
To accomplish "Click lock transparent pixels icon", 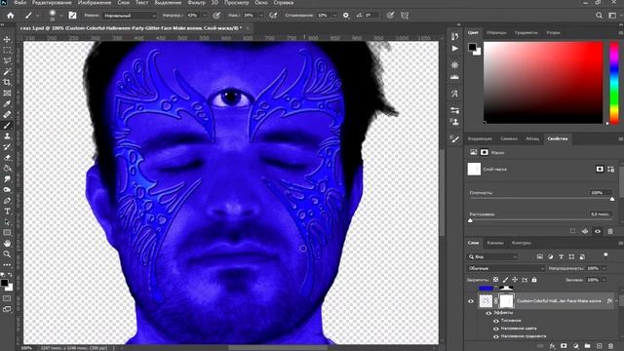I will pyautogui.click(x=496, y=280).
